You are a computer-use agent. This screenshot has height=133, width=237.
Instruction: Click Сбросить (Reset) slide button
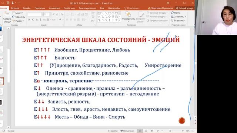pyautogui.click(x=19, y=17)
